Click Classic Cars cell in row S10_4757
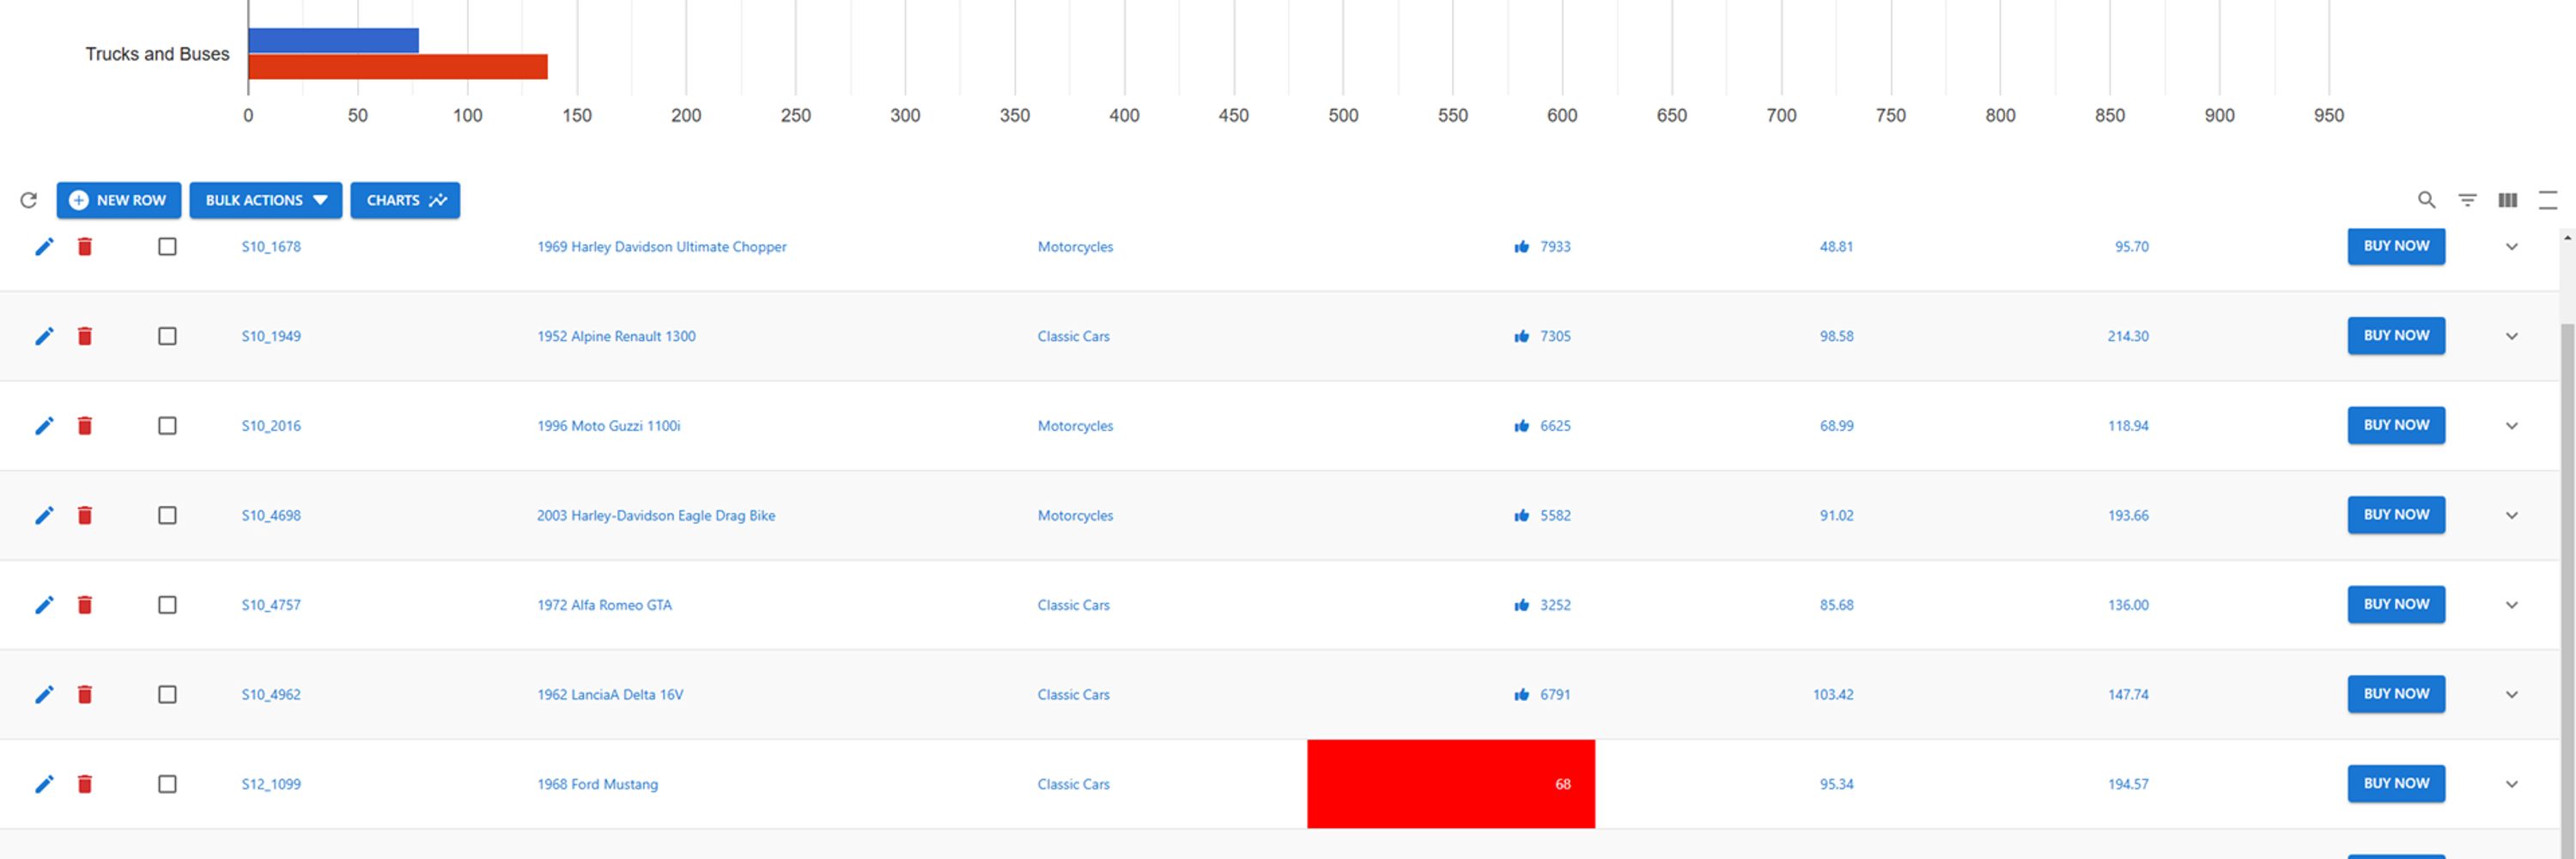Screen dimensions: 2576x859 1073,605
